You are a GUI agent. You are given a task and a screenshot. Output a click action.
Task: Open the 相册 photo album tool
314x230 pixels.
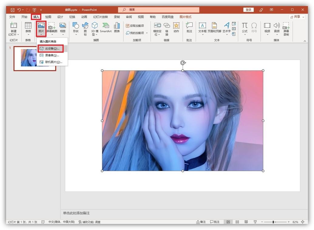[x=62, y=26]
